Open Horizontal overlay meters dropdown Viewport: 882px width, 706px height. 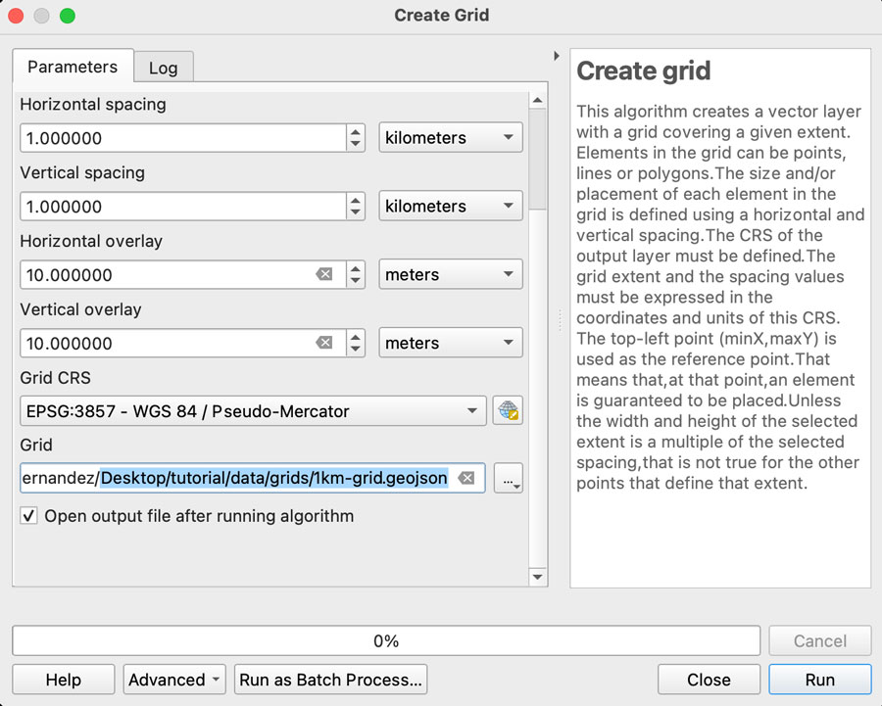(451, 275)
